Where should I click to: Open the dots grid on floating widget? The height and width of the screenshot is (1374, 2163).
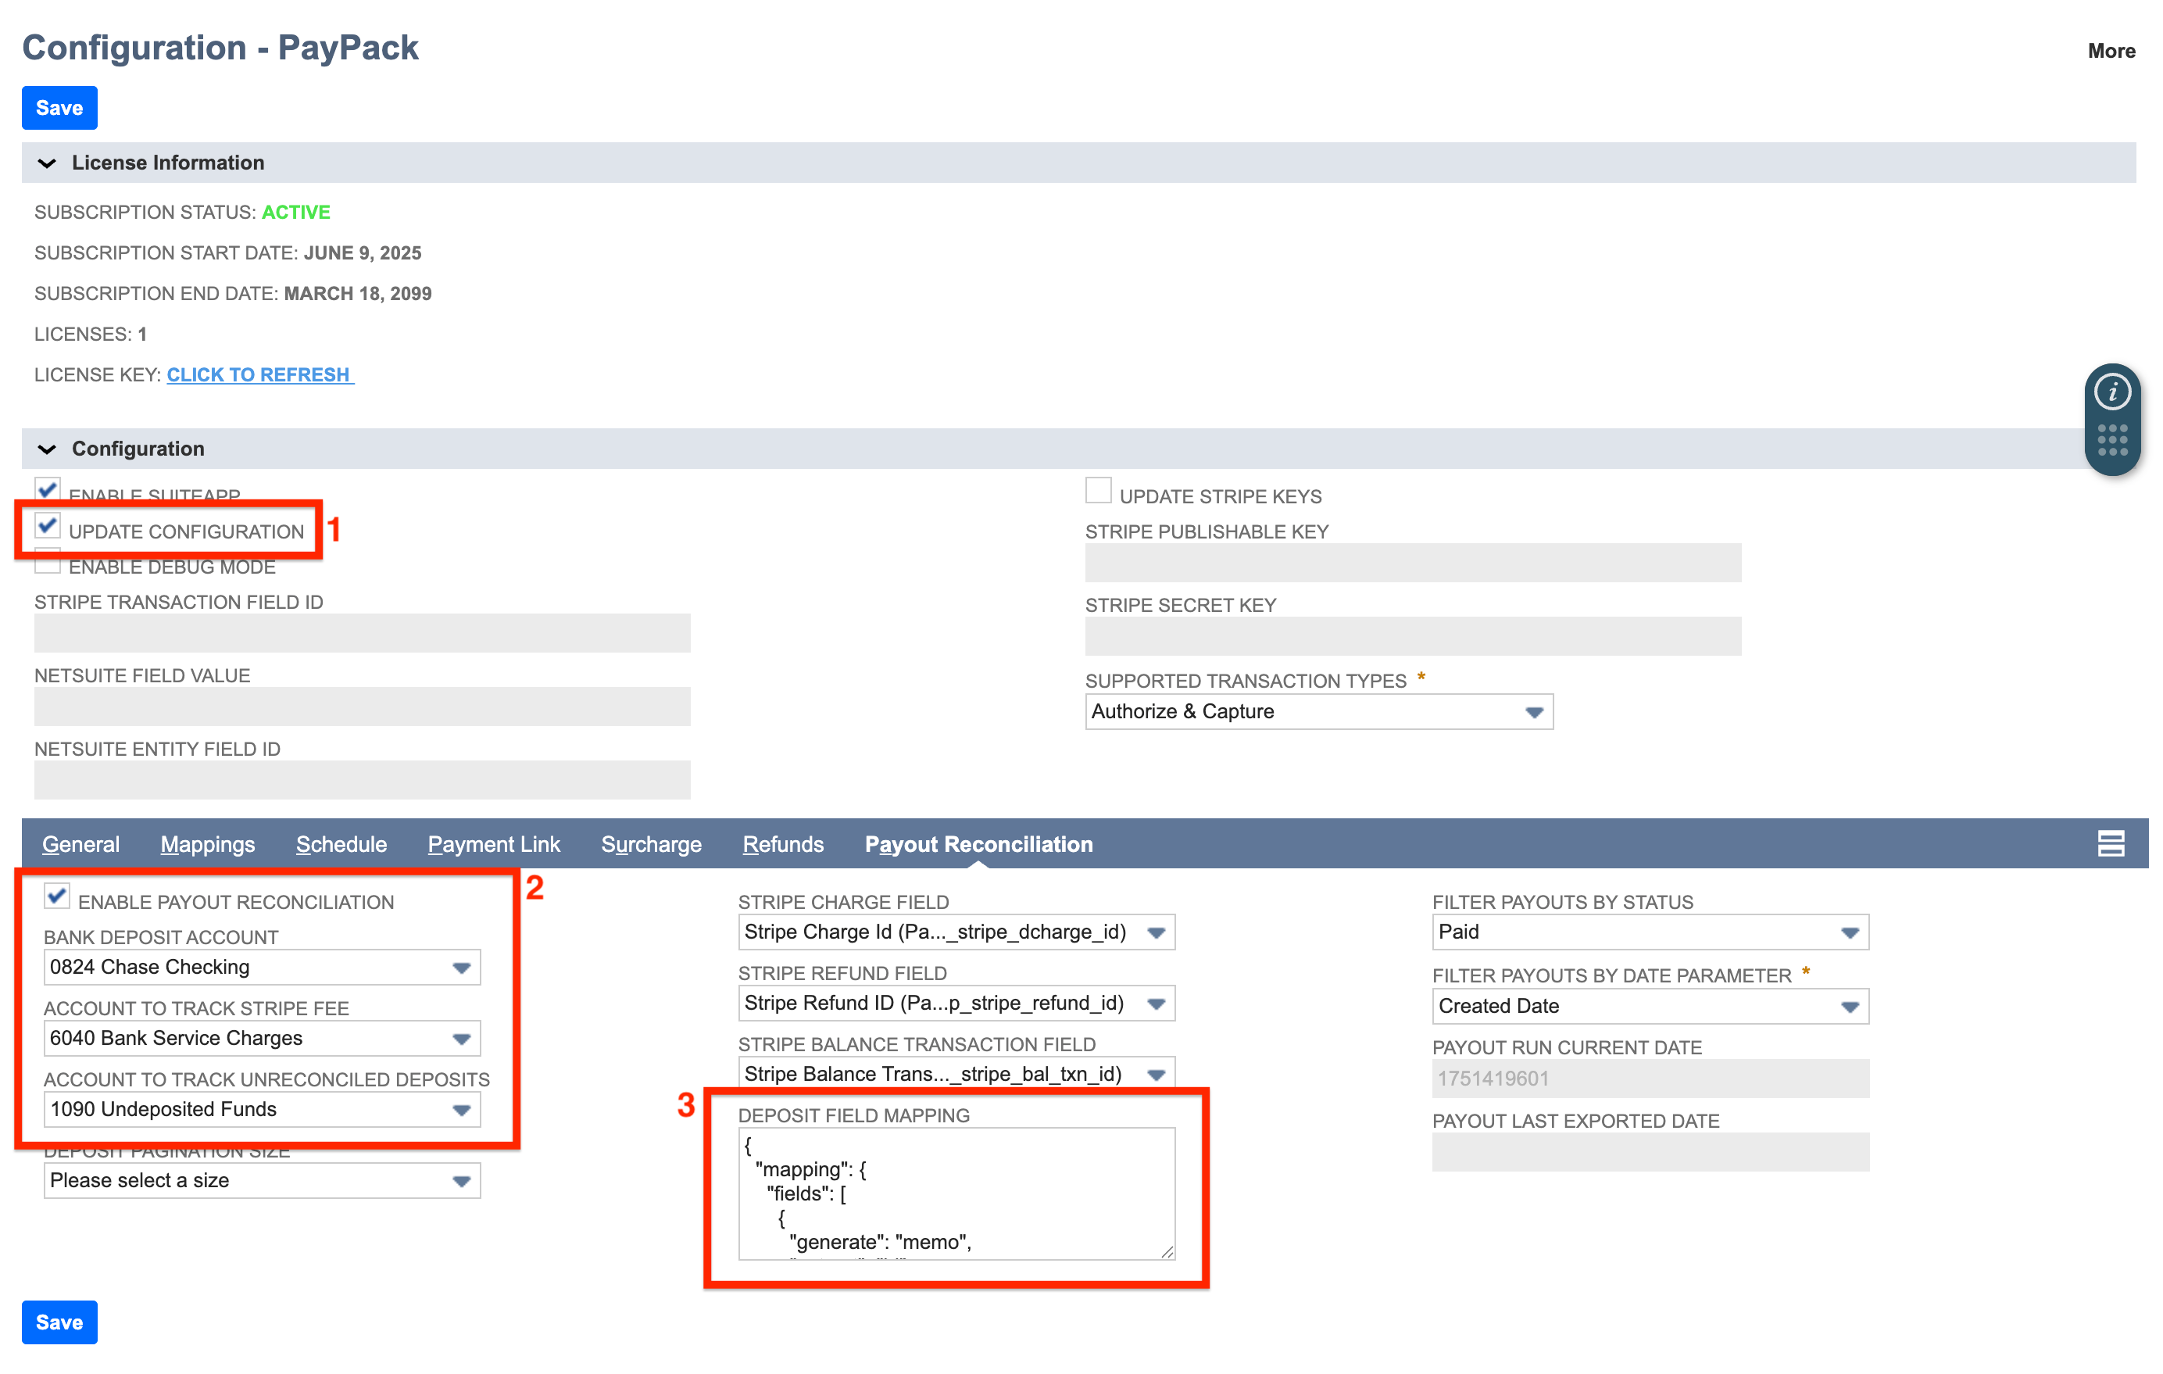click(2111, 440)
